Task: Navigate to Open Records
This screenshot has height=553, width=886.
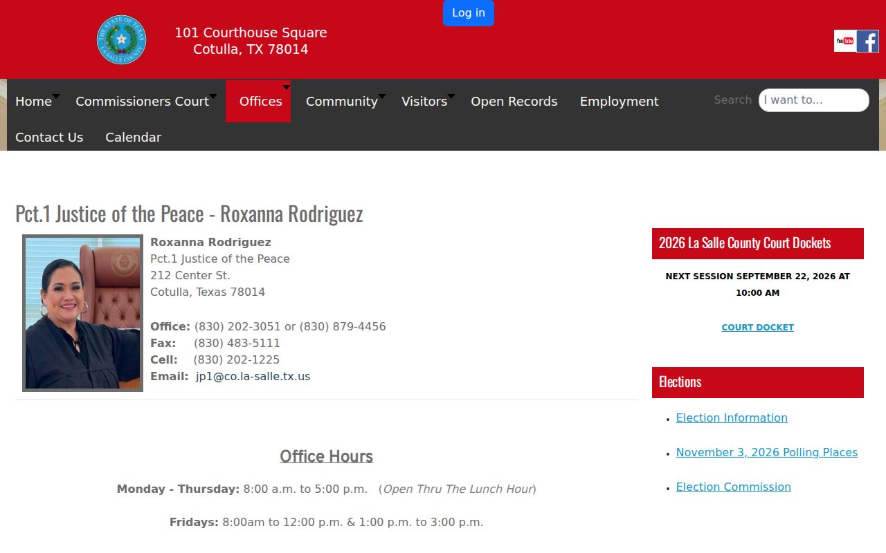Action: pos(514,101)
